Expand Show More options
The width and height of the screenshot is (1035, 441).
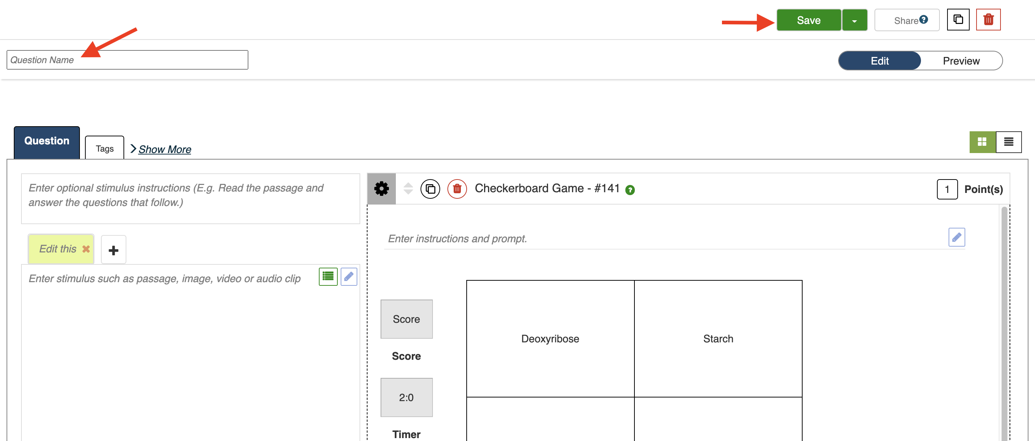coord(165,149)
